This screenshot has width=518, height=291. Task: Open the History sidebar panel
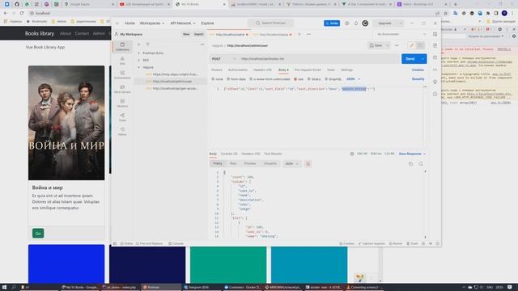click(122, 131)
